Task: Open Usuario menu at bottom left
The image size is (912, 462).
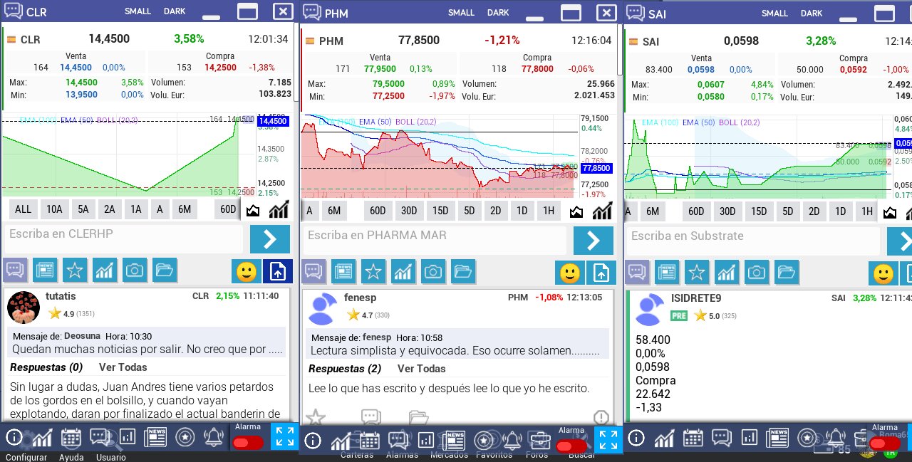Action: 111,457
